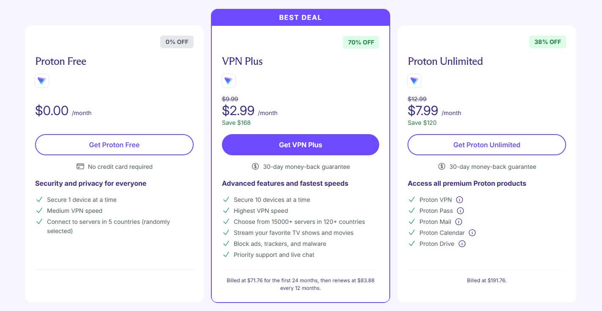Open info icon next to Proton Drive

coord(462,243)
